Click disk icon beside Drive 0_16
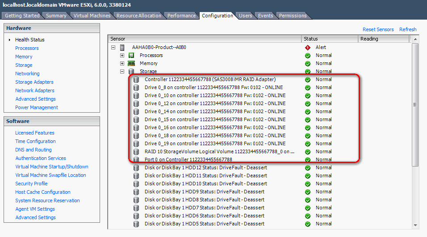The width and height of the screenshot is (427, 237). (x=136, y=127)
